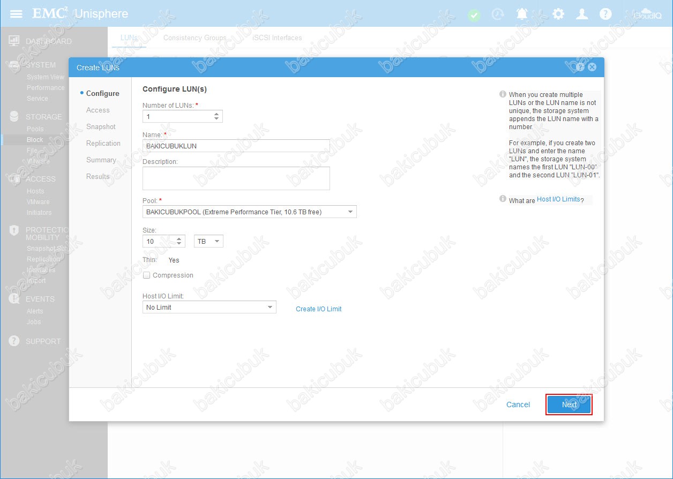Image resolution: width=673 pixels, height=479 pixels.
Task: Decrease the Number of LUNs value
Action: pos(216,119)
